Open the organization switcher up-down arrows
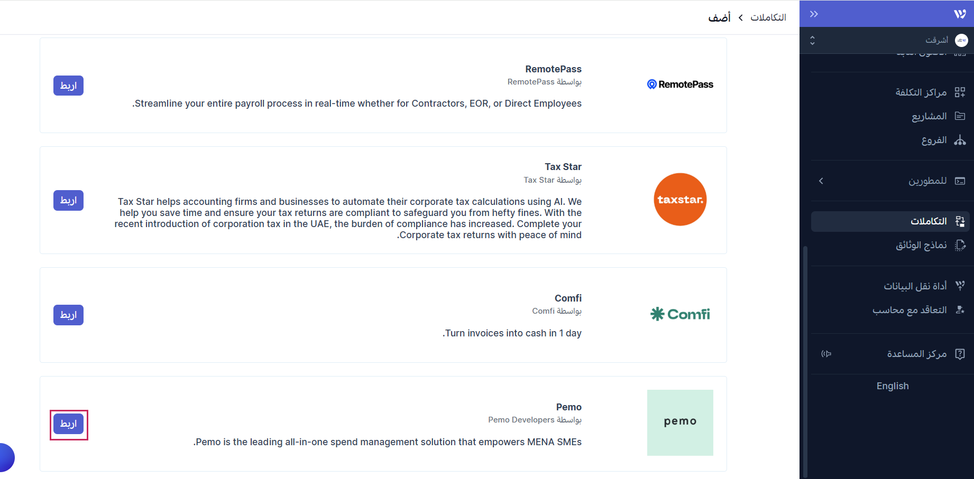Image resolution: width=974 pixels, height=479 pixels. tap(812, 40)
